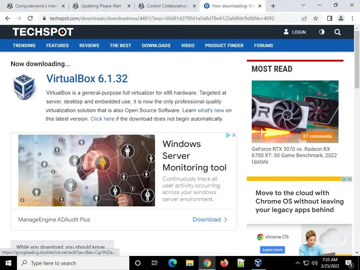Open GeForce RTX 3070 vs Radeon article
The height and width of the screenshot is (270, 360).
[294, 155]
